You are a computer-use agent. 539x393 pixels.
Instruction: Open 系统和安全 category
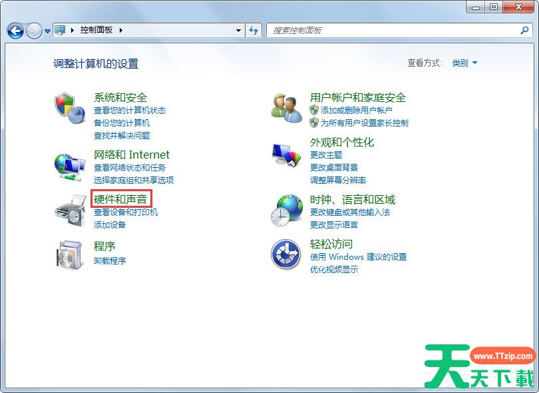pos(120,97)
